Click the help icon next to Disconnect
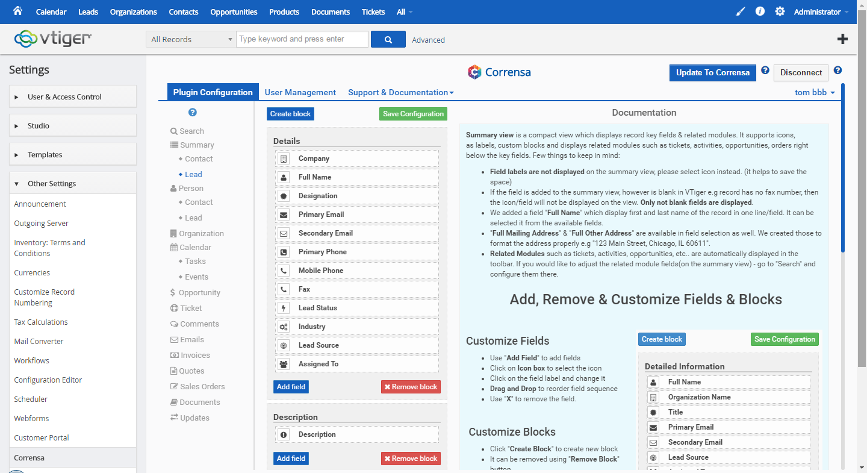This screenshot has width=867, height=473. tap(837, 70)
